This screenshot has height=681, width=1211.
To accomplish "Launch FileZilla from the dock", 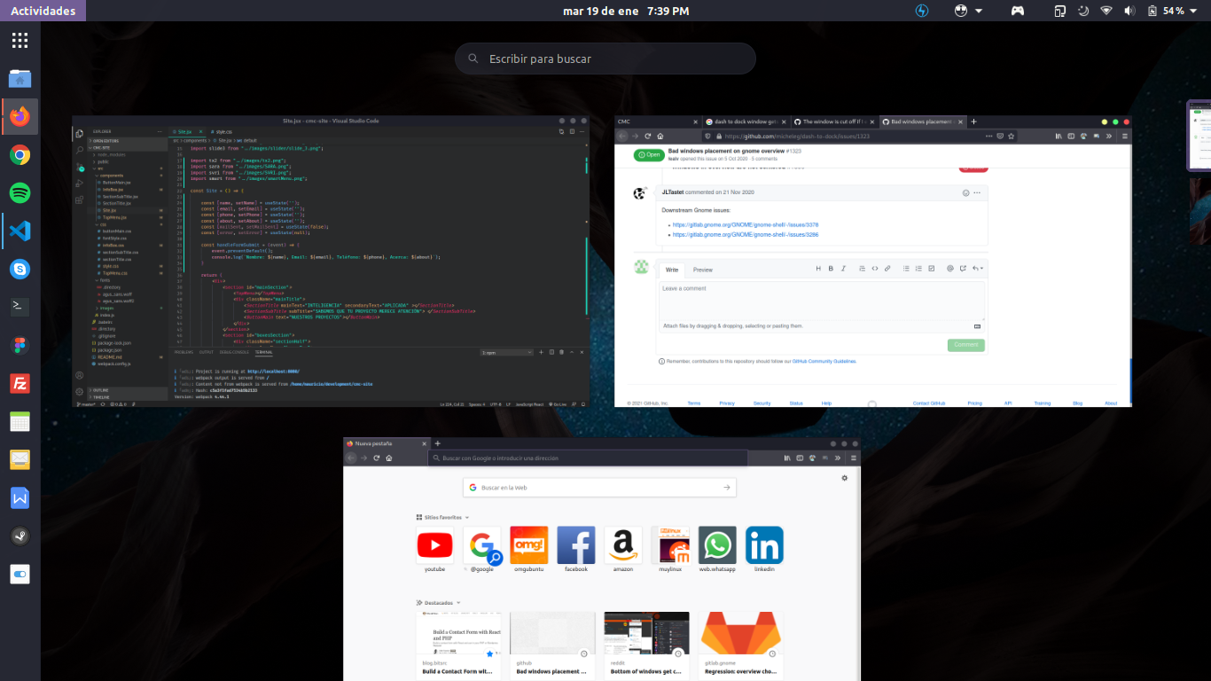I will [x=20, y=383].
